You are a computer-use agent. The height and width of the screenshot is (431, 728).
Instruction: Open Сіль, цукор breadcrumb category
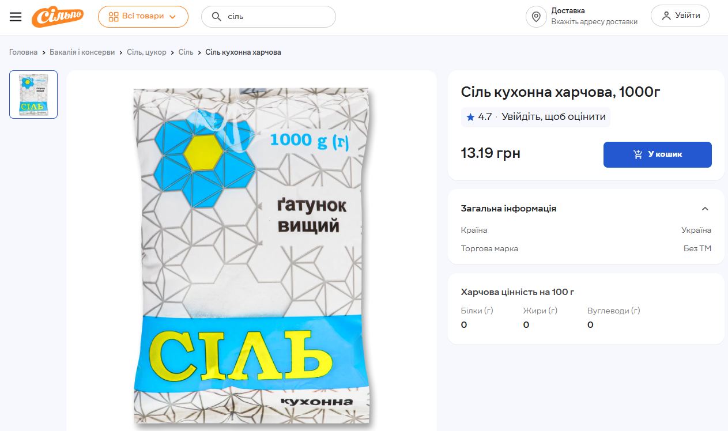pos(146,52)
